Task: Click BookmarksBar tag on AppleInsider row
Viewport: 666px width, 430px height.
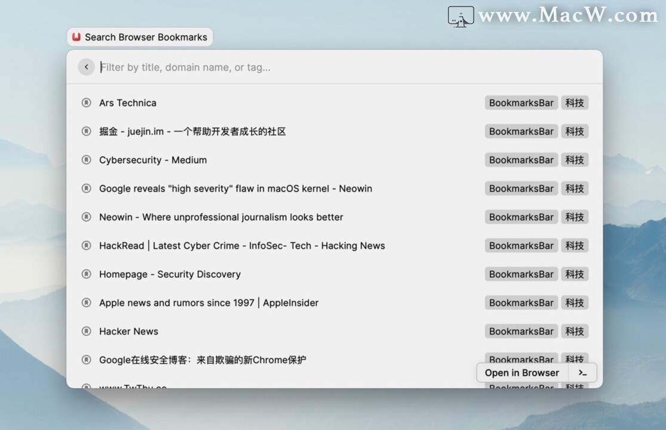Action: click(x=521, y=302)
